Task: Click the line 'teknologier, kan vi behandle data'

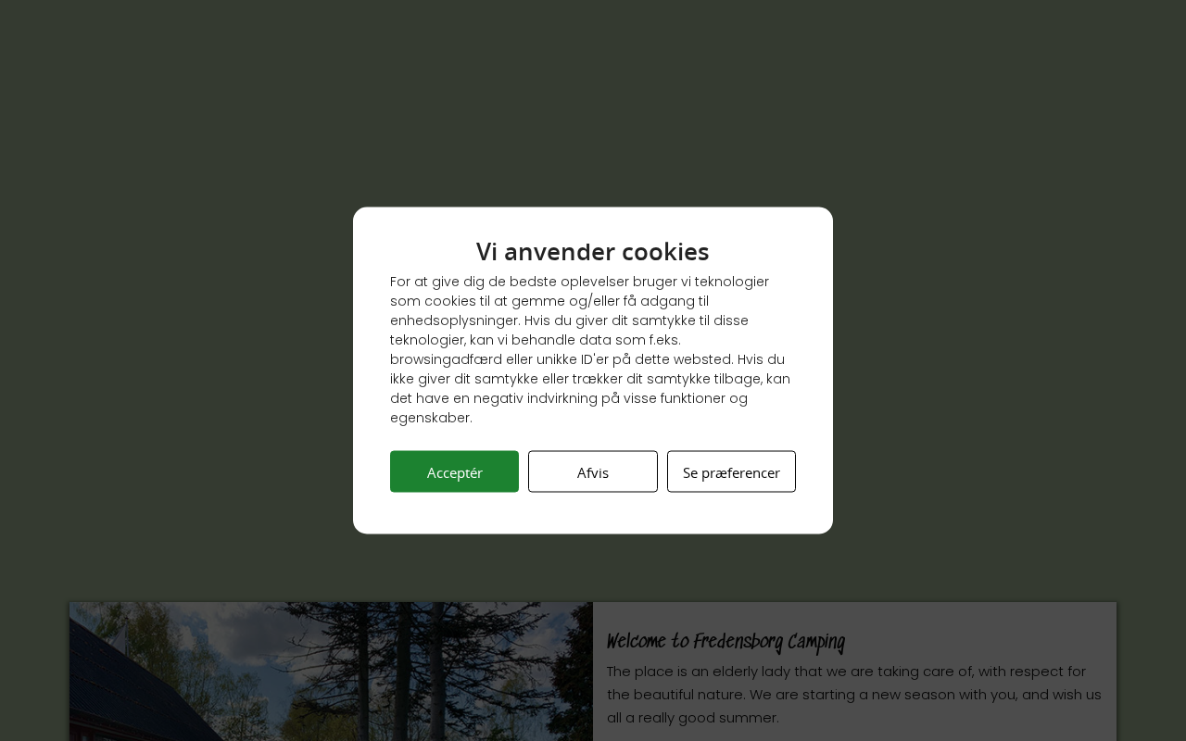Action: click(536, 340)
